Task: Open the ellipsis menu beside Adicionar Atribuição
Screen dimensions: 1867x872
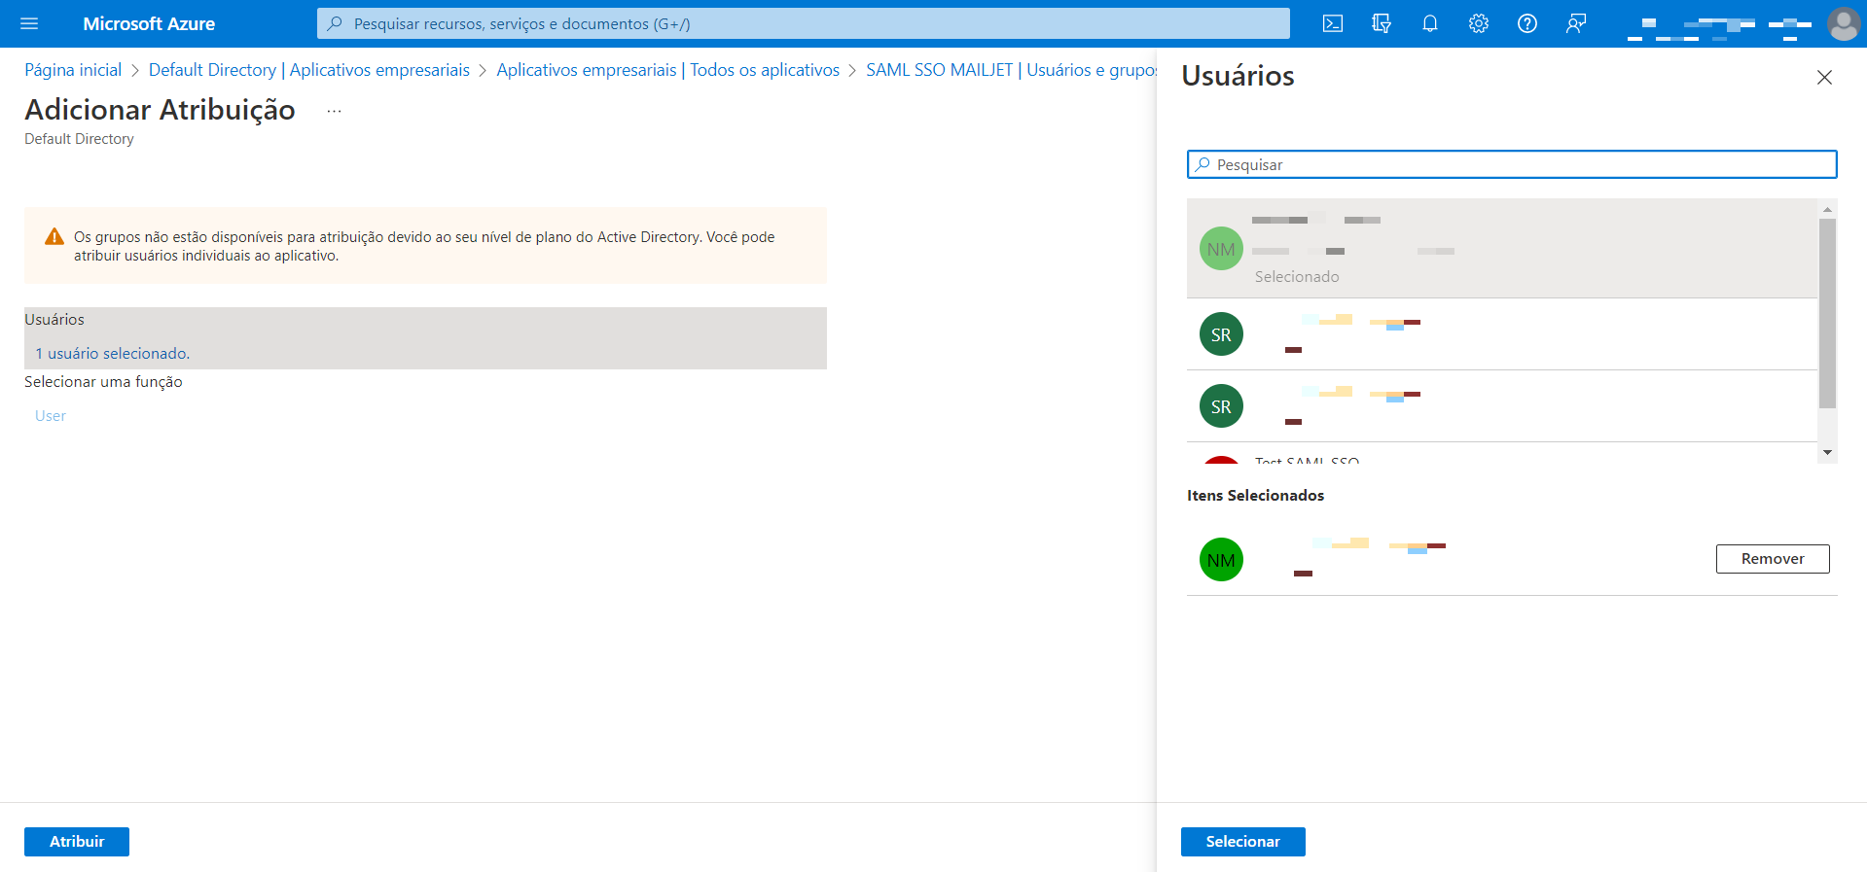Action: [334, 111]
